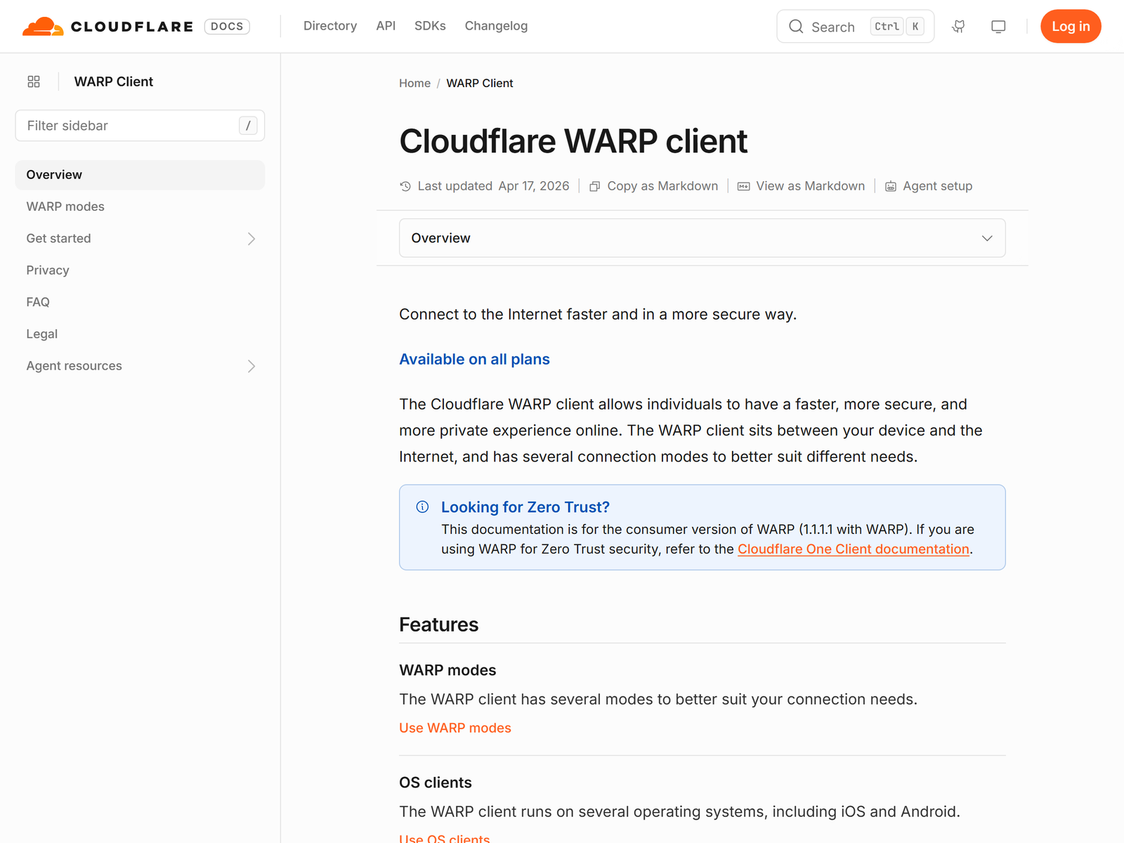This screenshot has width=1124, height=843.
Task: Click the Last updated history icon
Action: tap(405, 186)
